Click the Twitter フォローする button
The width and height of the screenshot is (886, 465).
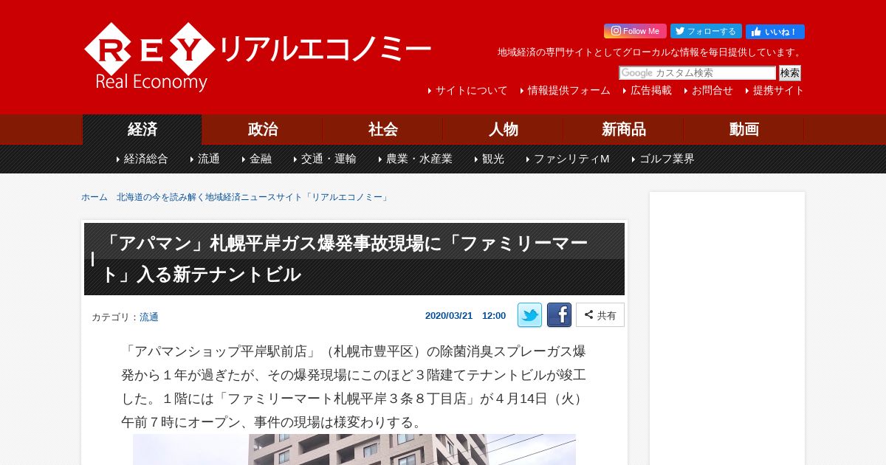click(706, 31)
